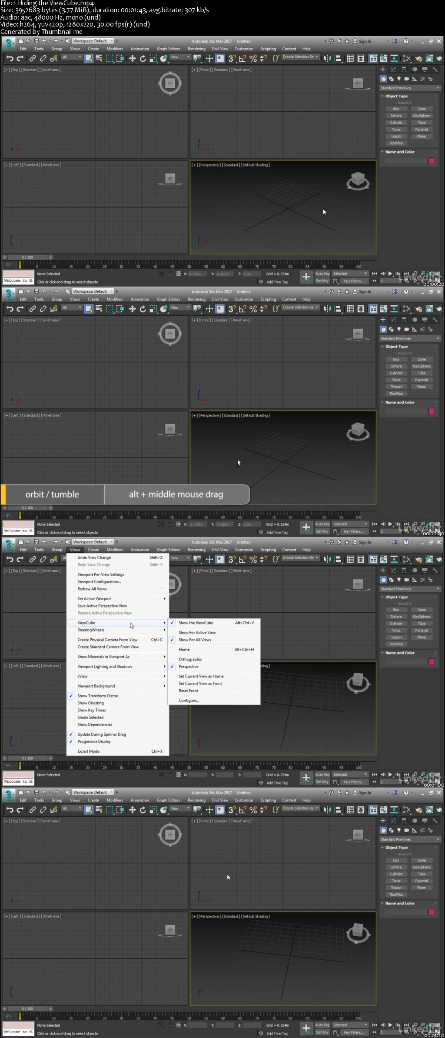Viewport: 445px width, 1038px height.
Task: Click the Welcome to M listener box in the 00:00:40 frame
Action: click(x=18, y=531)
